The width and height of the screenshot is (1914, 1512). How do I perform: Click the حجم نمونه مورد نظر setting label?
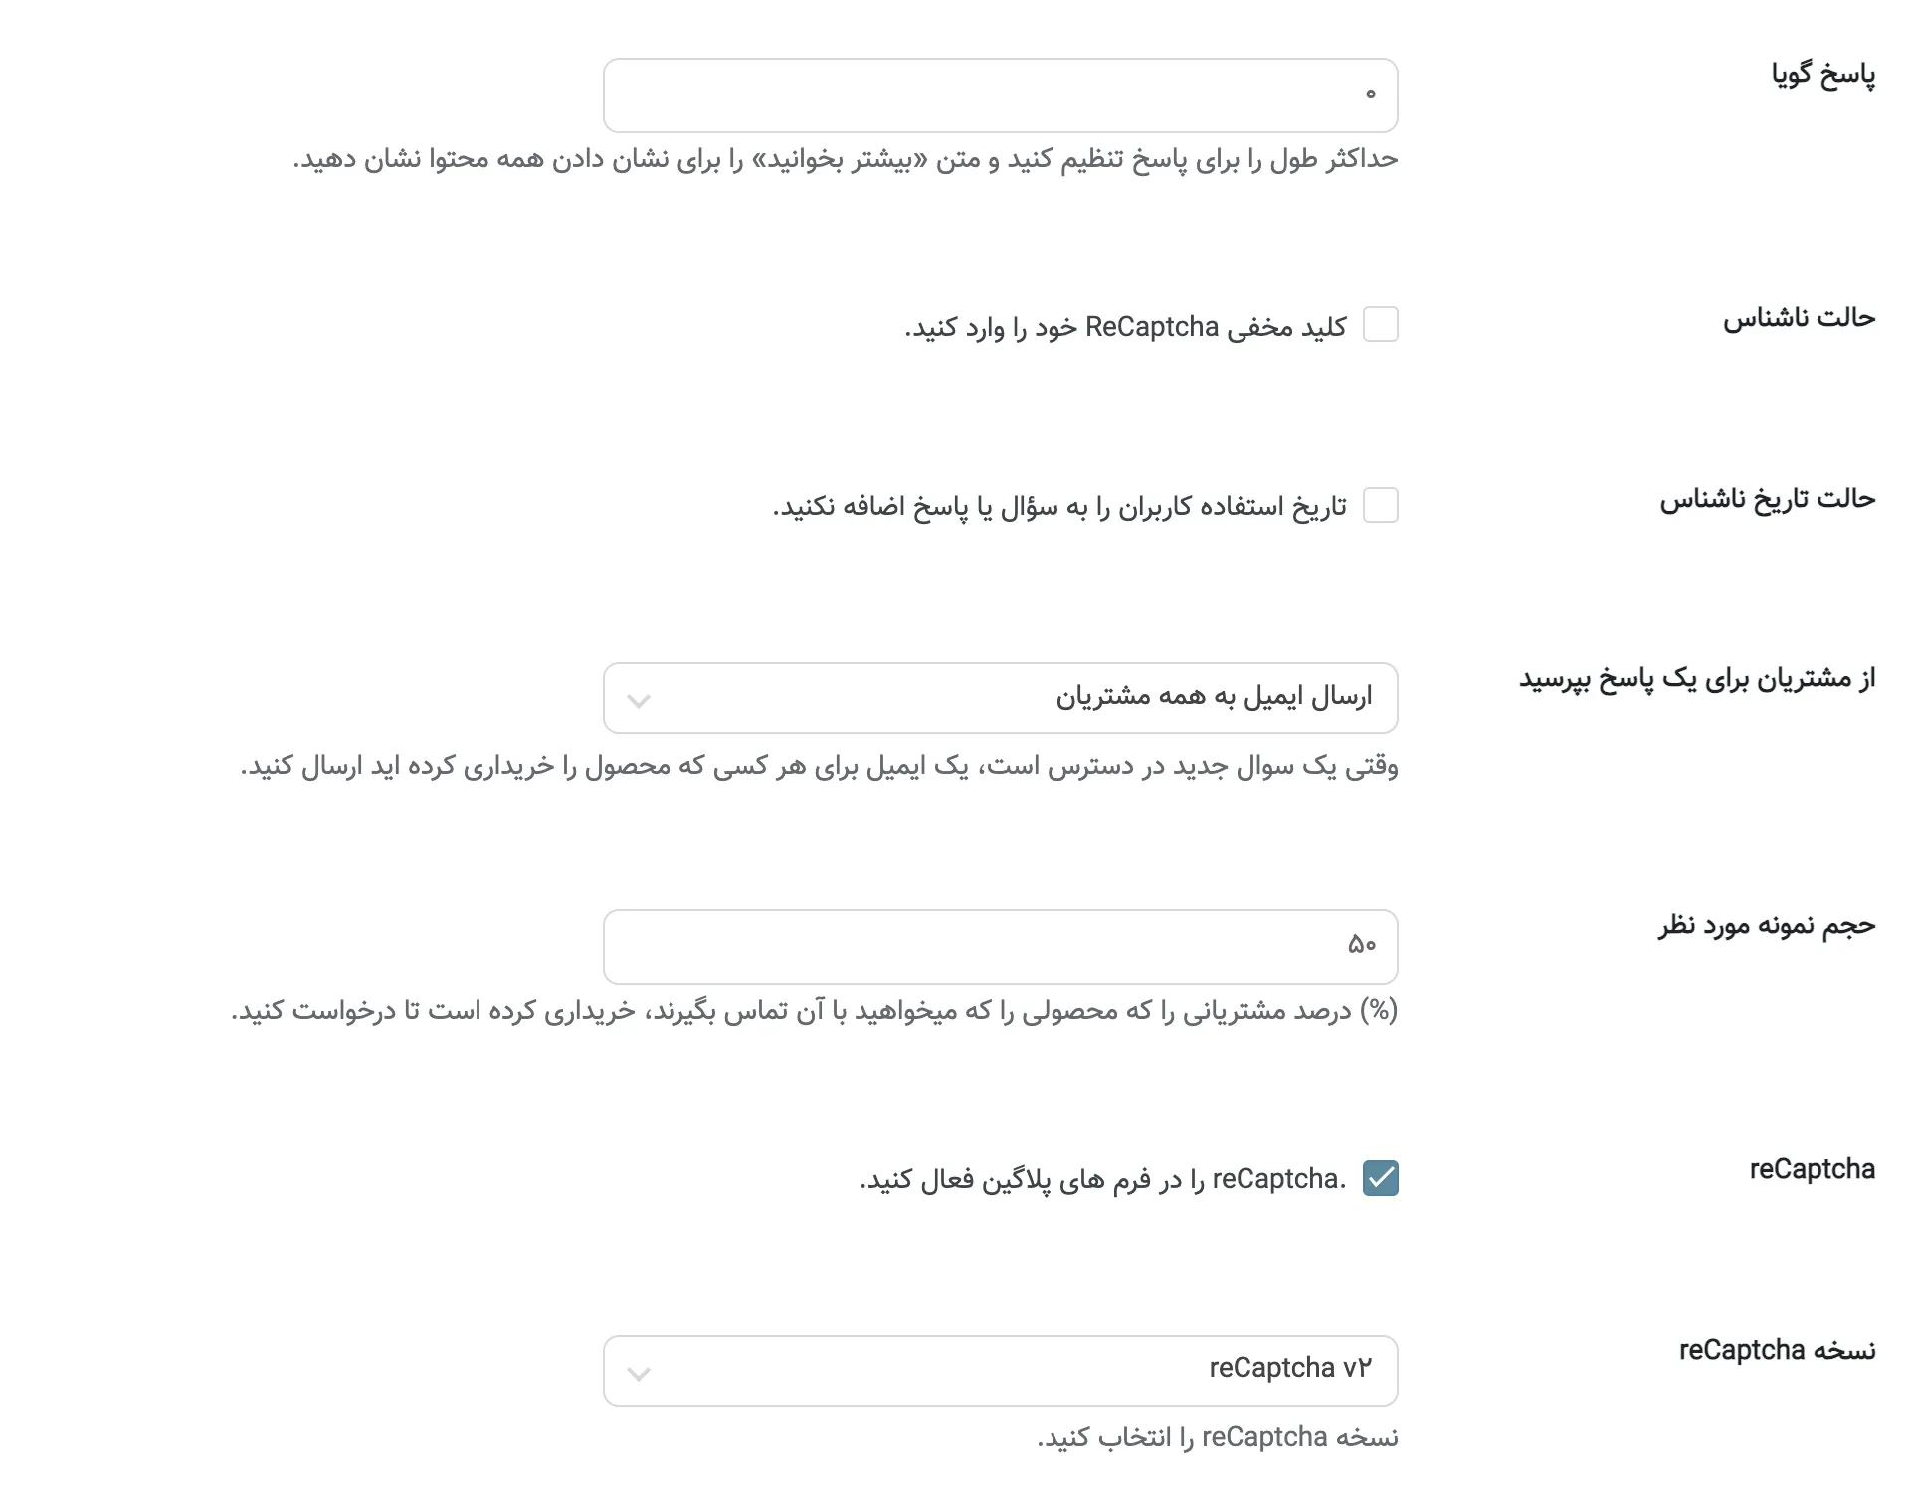click(1766, 926)
